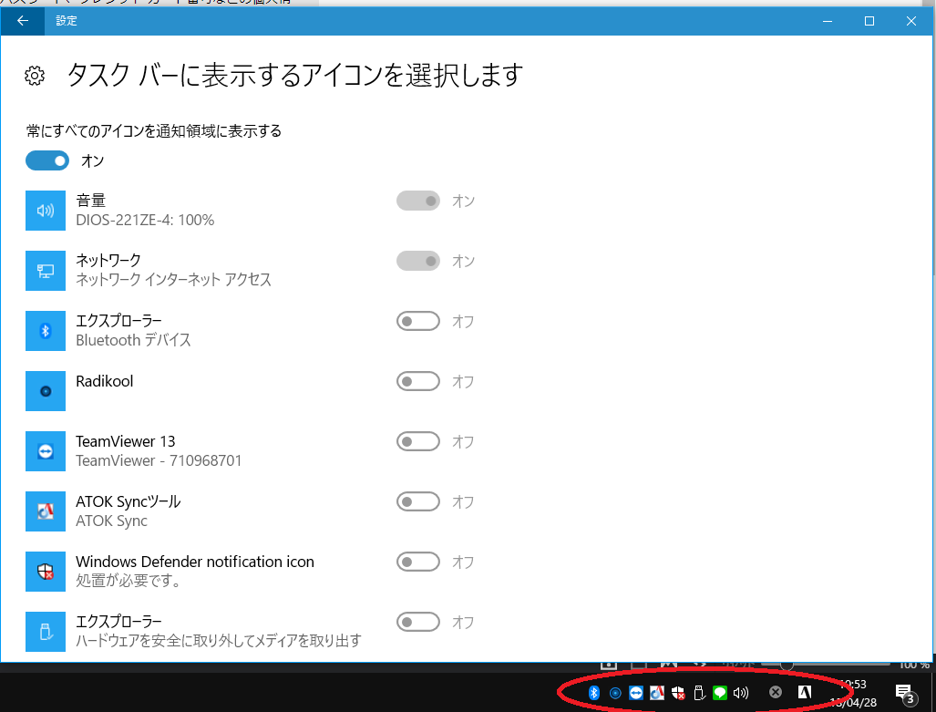
Task: Click the Radikool app icon in the list
Action: (x=46, y=391)
